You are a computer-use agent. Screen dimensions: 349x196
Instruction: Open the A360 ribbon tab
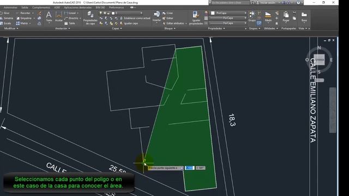click(57, 8)
